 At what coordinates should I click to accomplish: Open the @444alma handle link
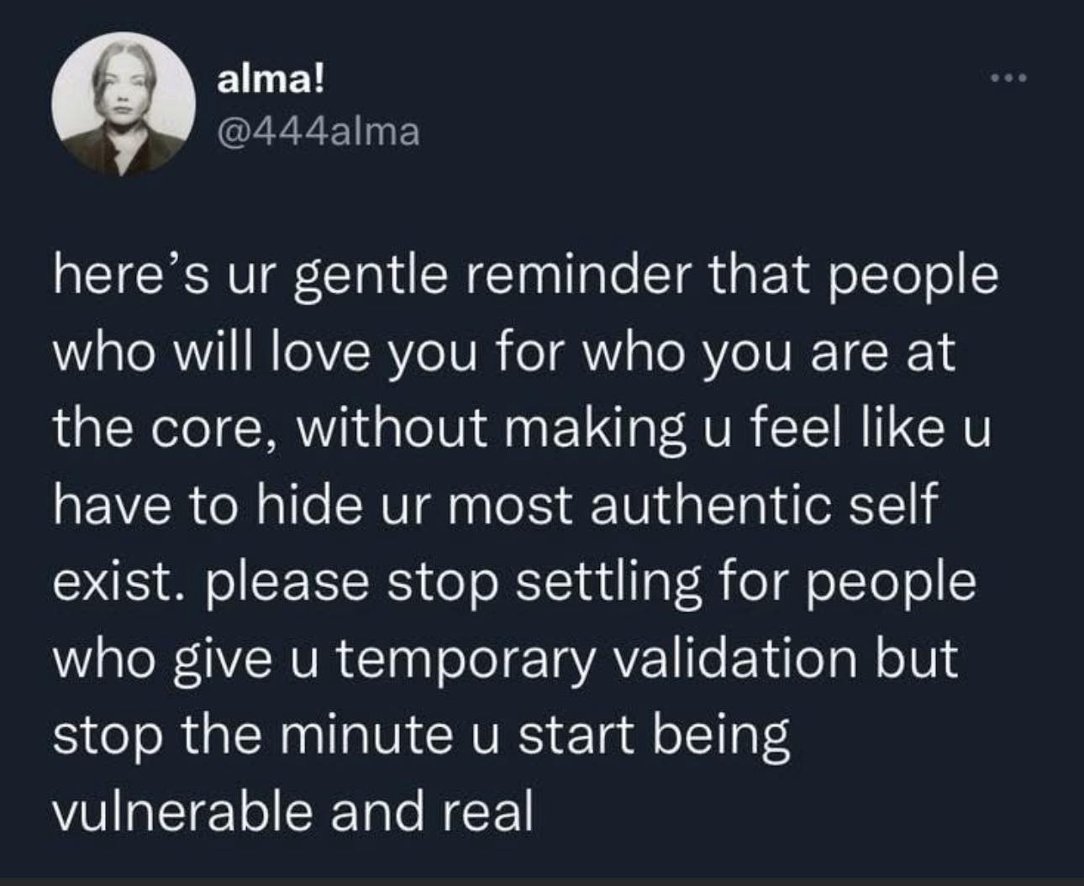pyautogui.click(x=318, y=133)
